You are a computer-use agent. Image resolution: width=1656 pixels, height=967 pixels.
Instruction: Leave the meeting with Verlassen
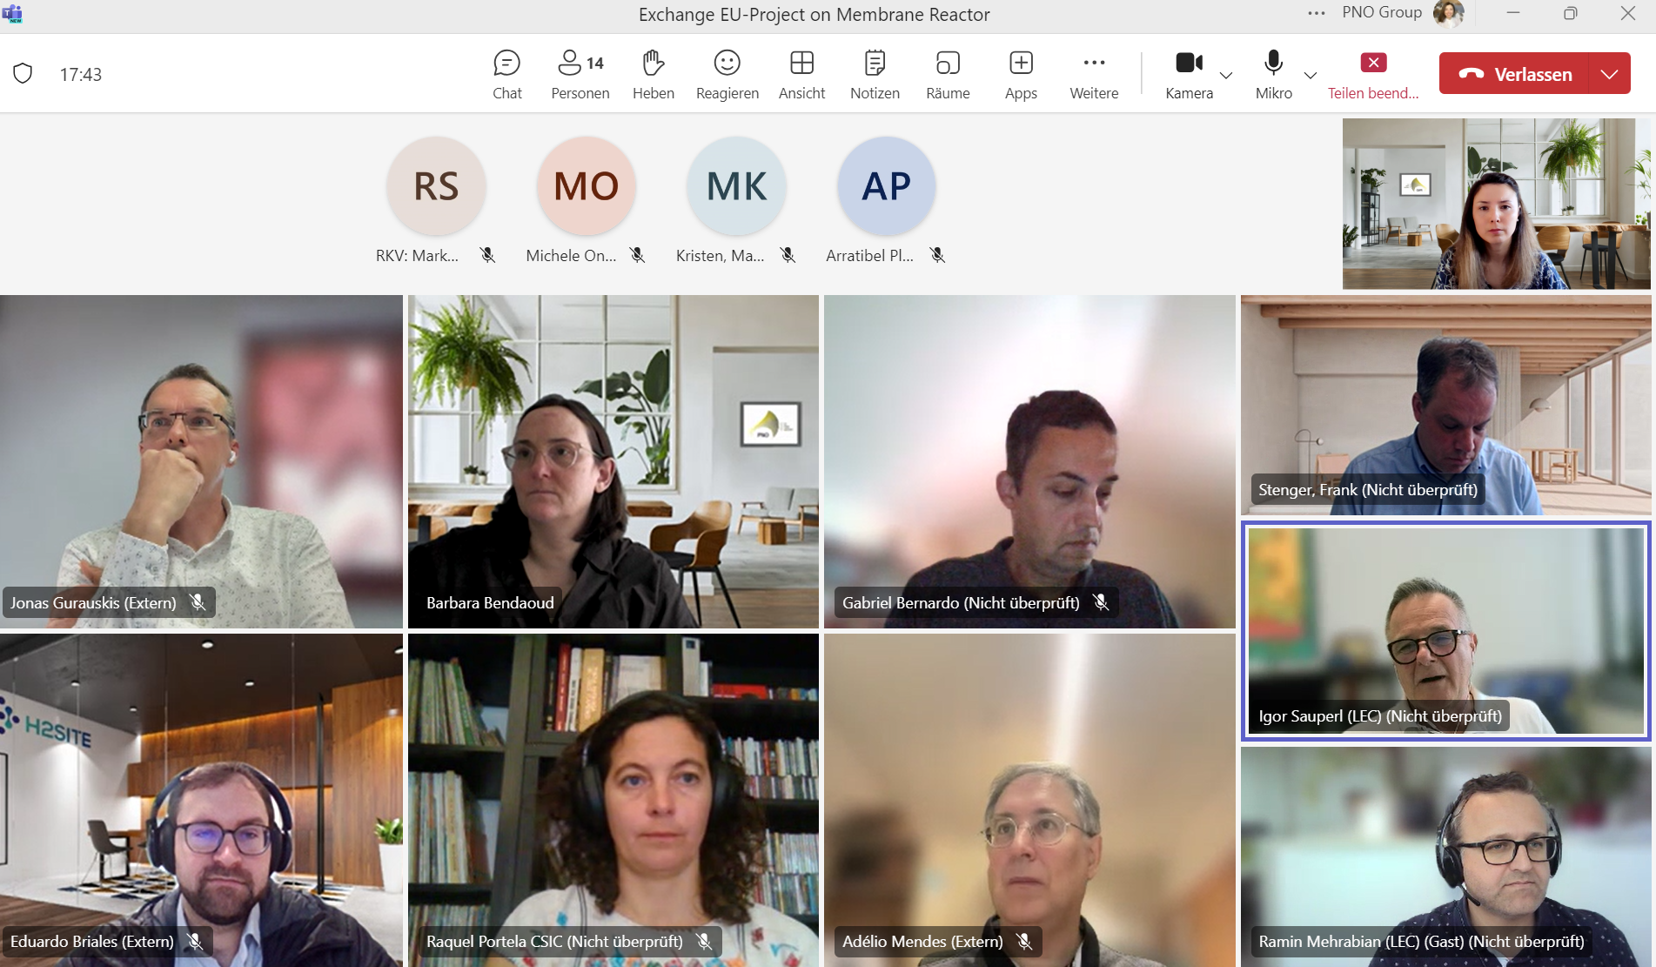(x=1514, y=74)
